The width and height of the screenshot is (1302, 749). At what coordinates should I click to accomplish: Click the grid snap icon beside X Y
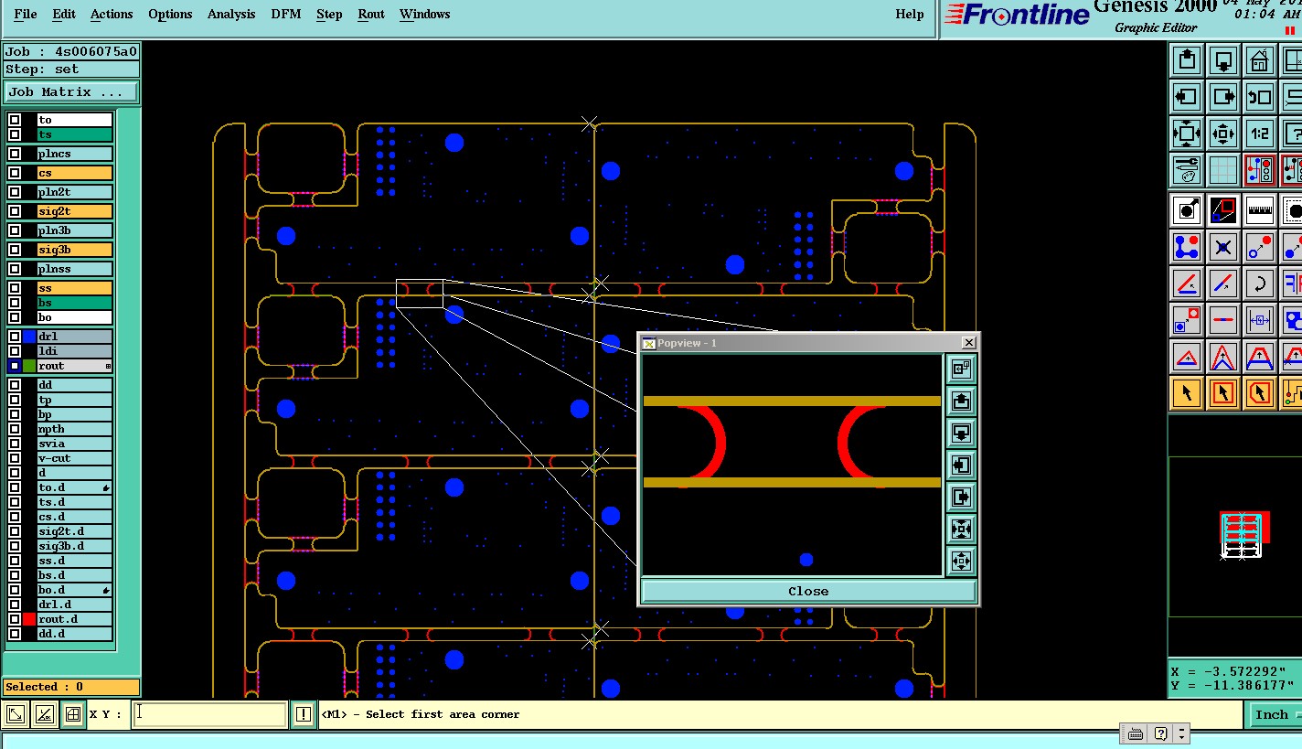72,715
